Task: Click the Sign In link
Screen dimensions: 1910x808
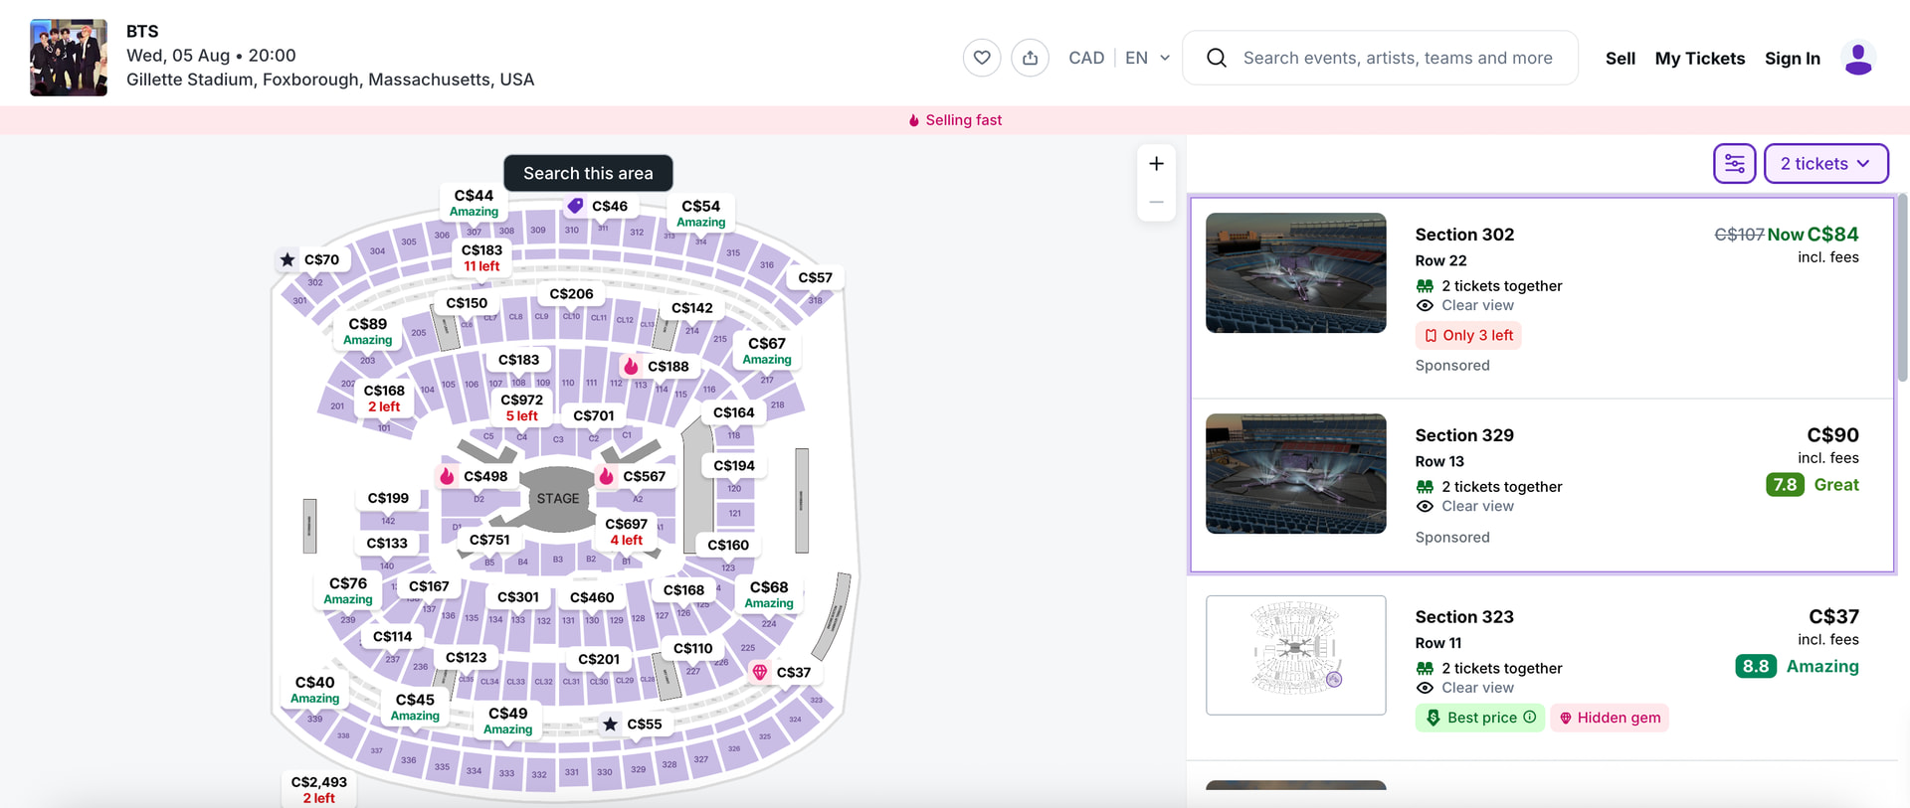Action: pyautogui.click(x=1792, y=59)
